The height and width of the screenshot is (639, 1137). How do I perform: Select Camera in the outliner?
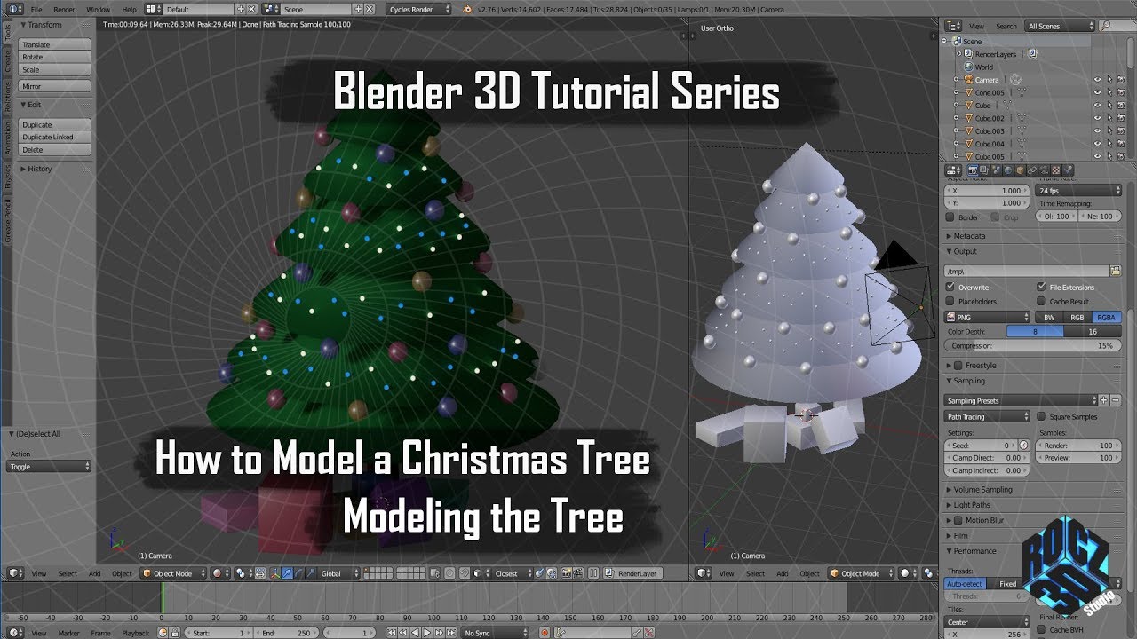(x=987, y=80)
